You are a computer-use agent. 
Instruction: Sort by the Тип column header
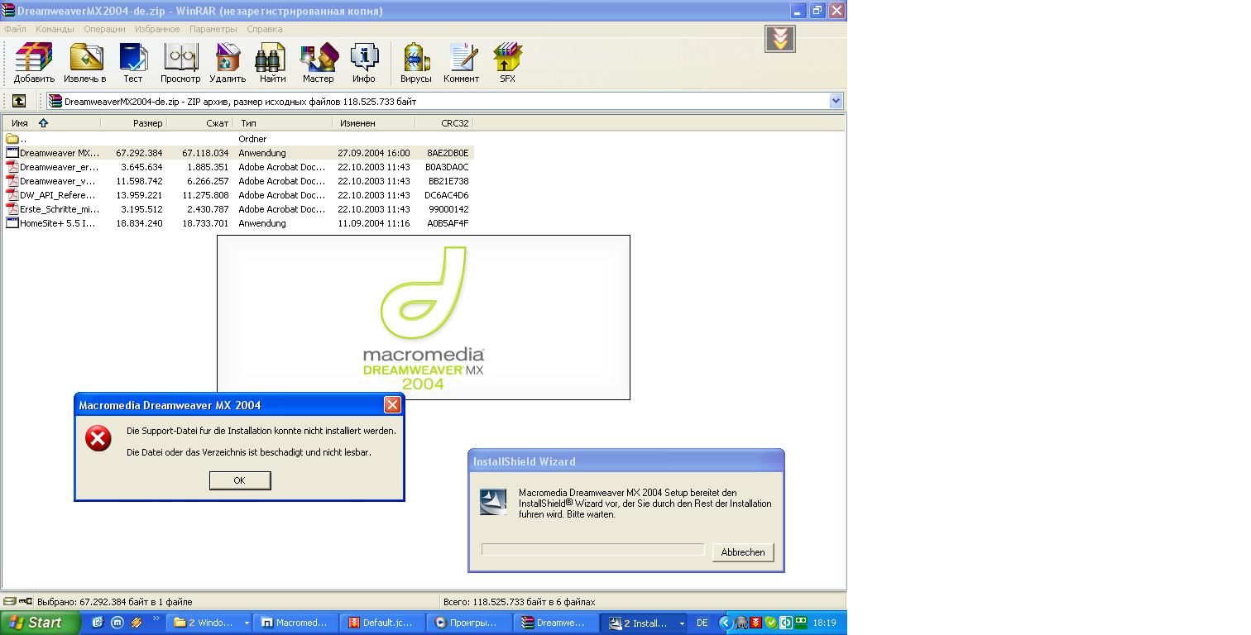(x=282, y=122)
